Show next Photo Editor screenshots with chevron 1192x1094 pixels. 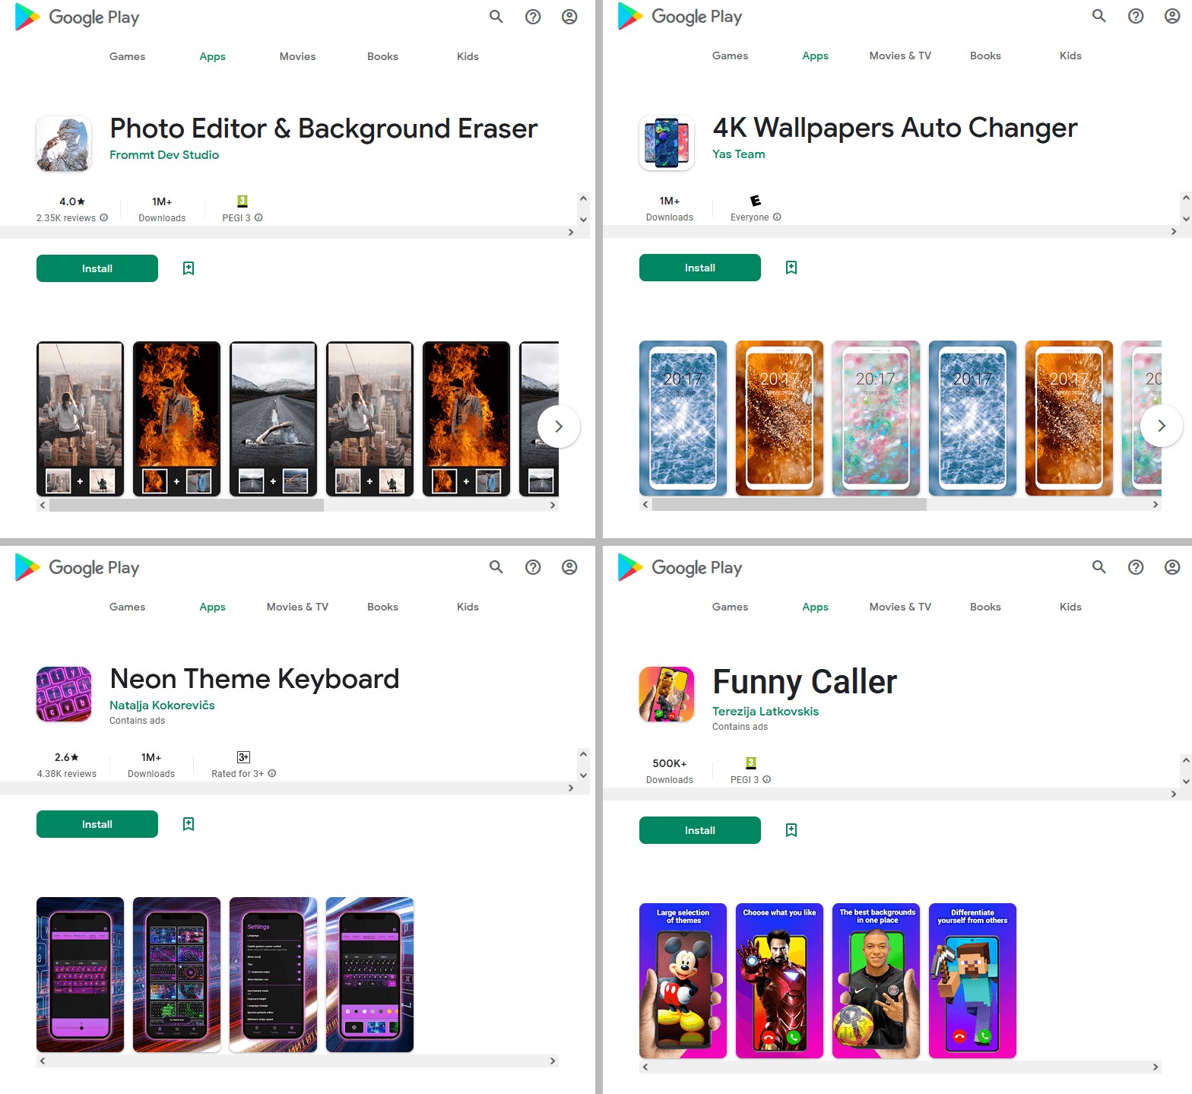point(559,427)
